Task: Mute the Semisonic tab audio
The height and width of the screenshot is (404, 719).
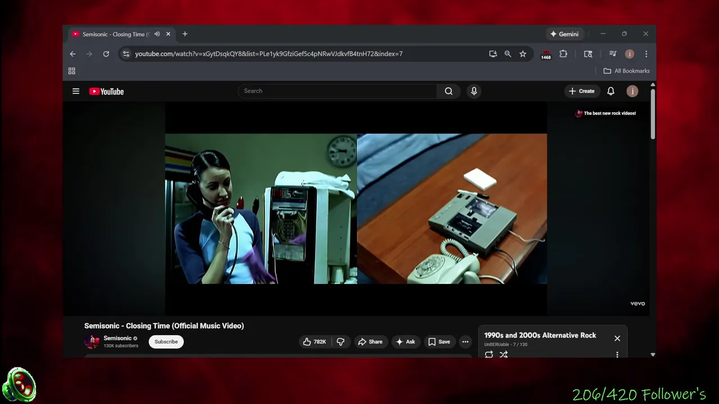Action: pos(157,34)
